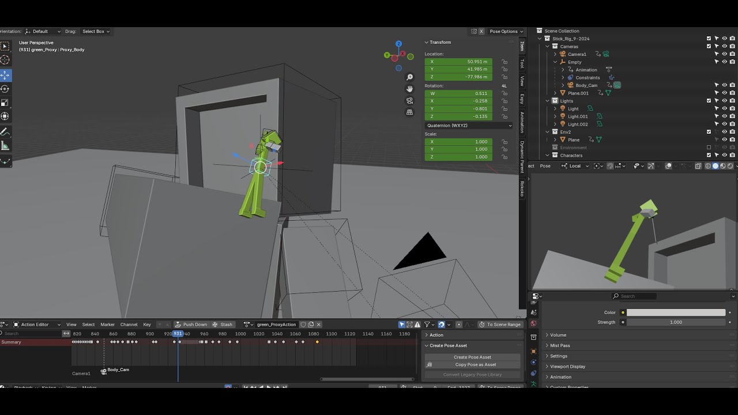
Task: Select the Annotate pencil tool
Action: (x=5, y=132)
